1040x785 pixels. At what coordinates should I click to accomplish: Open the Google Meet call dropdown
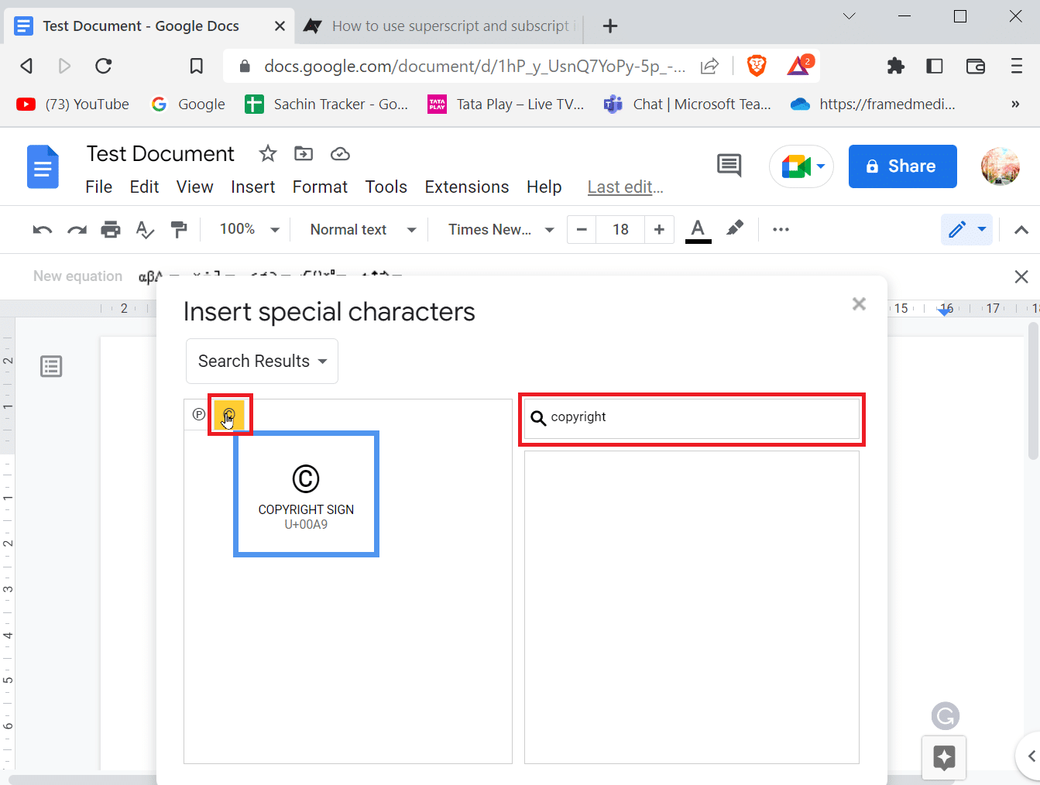[x=801, y=166]
